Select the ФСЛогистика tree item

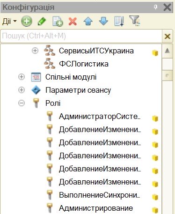coord(84,64)
